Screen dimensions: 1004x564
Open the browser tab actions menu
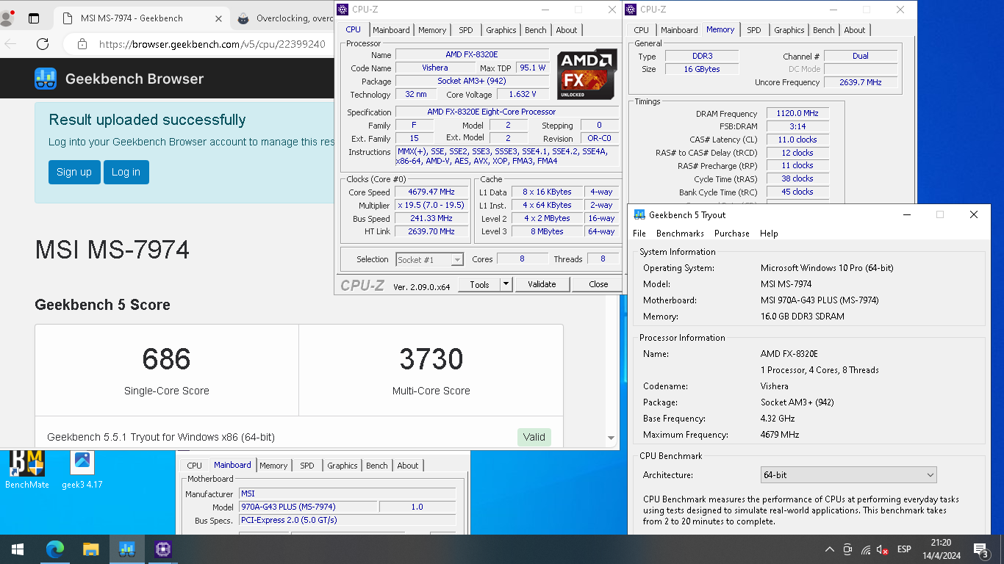click(34, 18)
